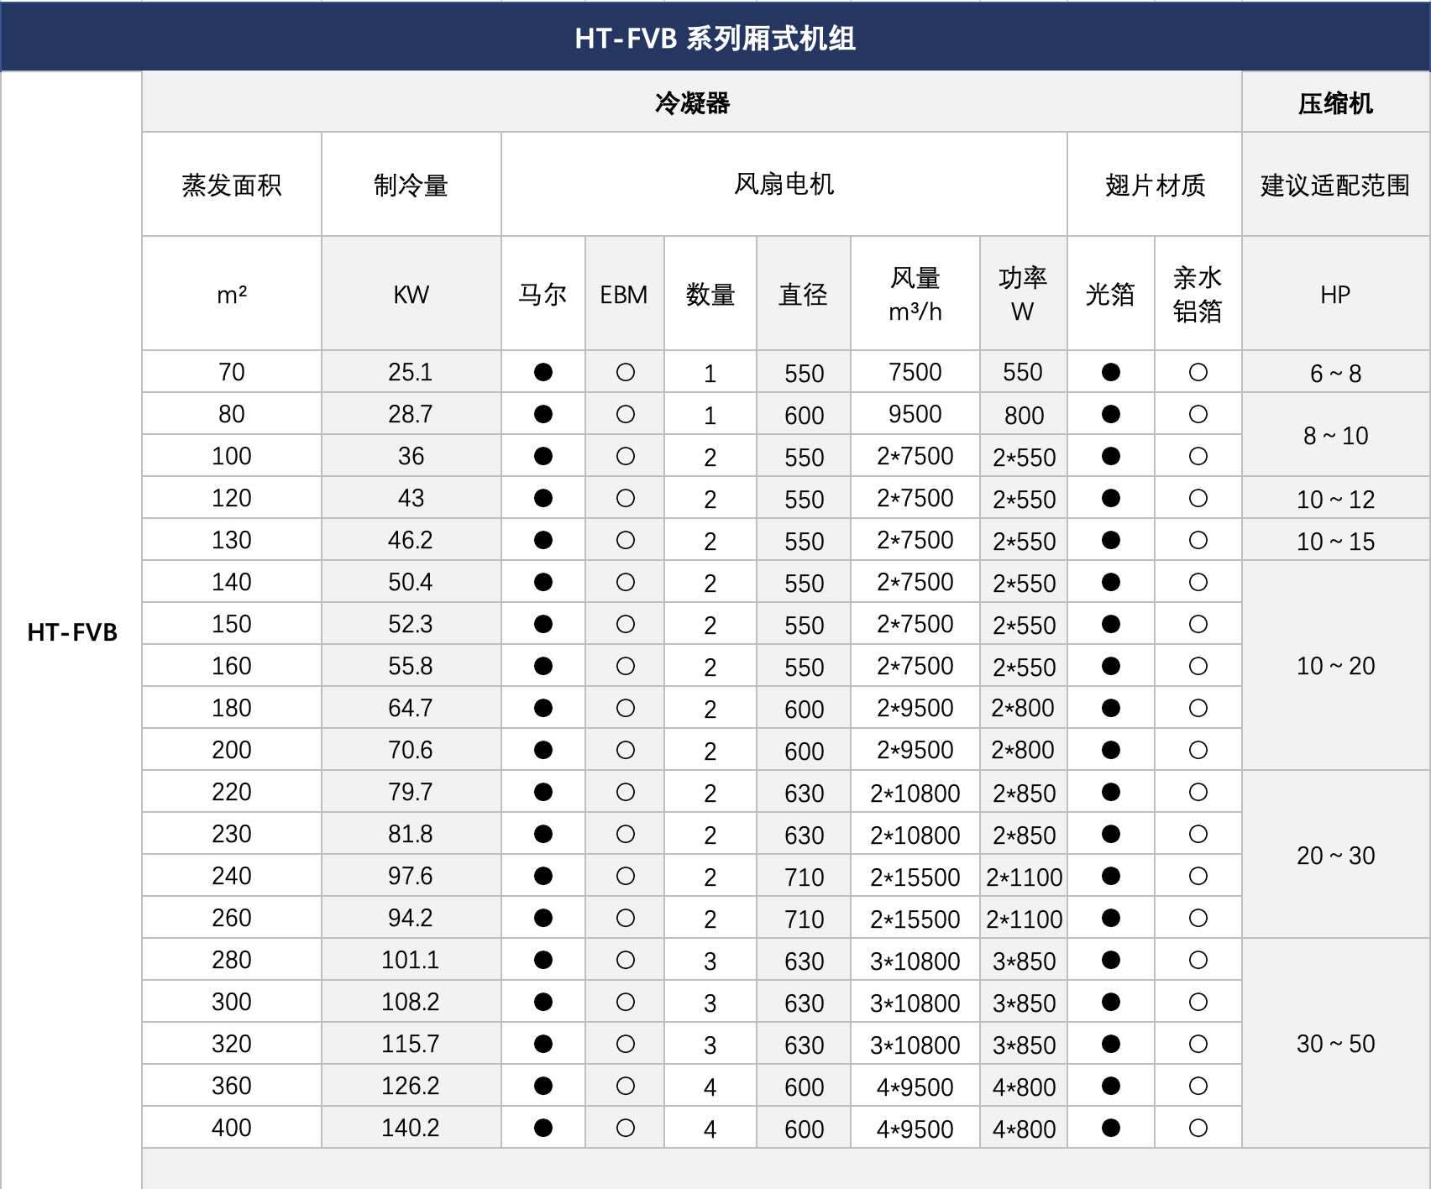
Task: Click the 30 ~ 50 HP range cell
Action: [x=1335, y=1044]
